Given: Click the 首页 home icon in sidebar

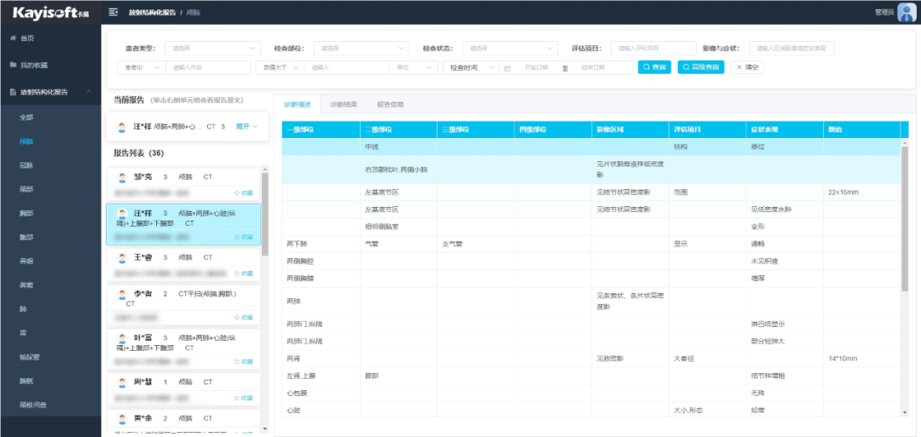Looking at the screenshot, I should pyautogui.click(x=13, y=38).
